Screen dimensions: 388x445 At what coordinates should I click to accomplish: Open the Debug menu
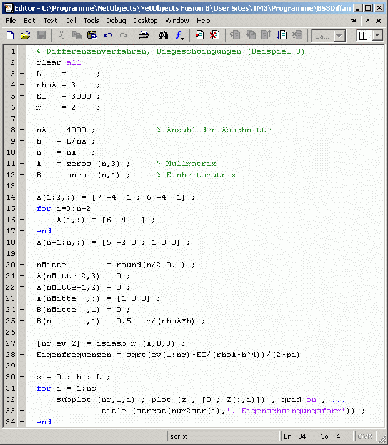pyautogui.click(x=116, y=21)
